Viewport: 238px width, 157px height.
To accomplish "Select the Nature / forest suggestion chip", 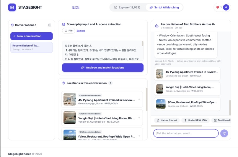I will 167,120.
